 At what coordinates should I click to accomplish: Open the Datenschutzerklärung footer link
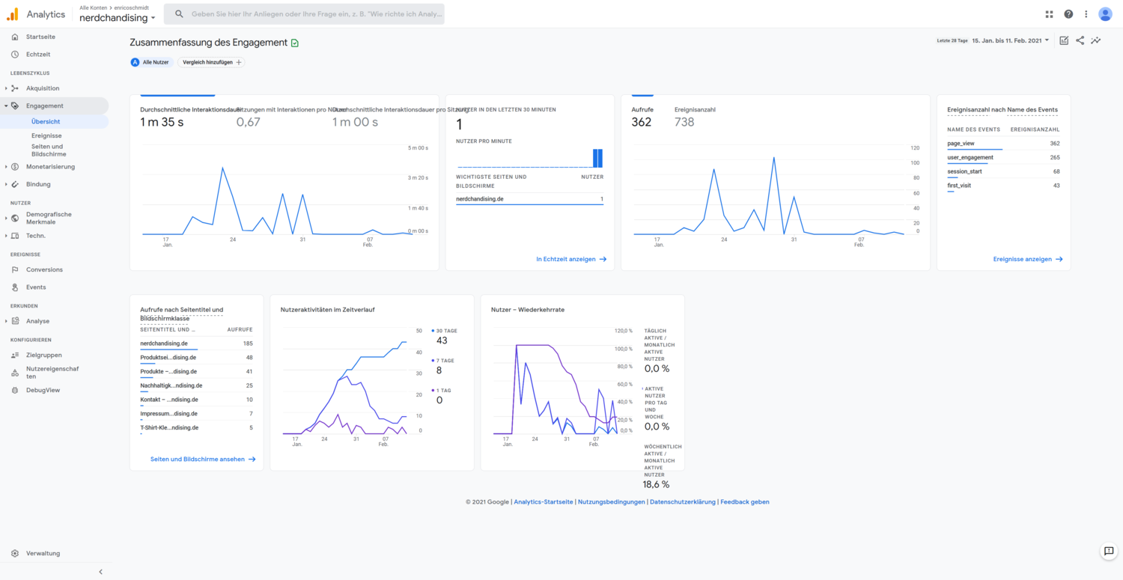click(683, 502)
